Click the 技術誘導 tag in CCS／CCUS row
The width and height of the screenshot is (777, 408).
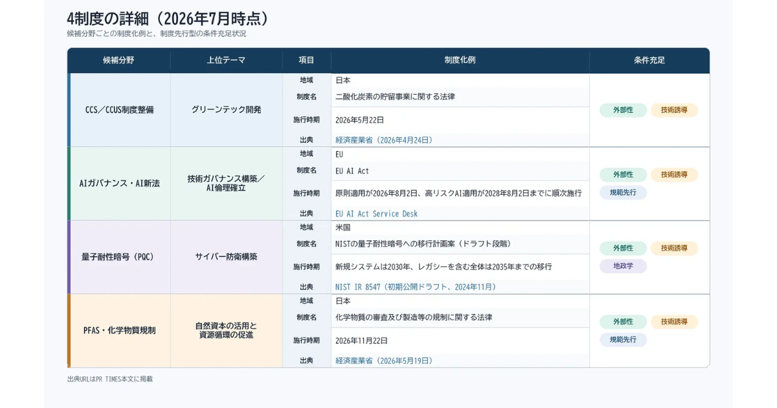point(674,110)
